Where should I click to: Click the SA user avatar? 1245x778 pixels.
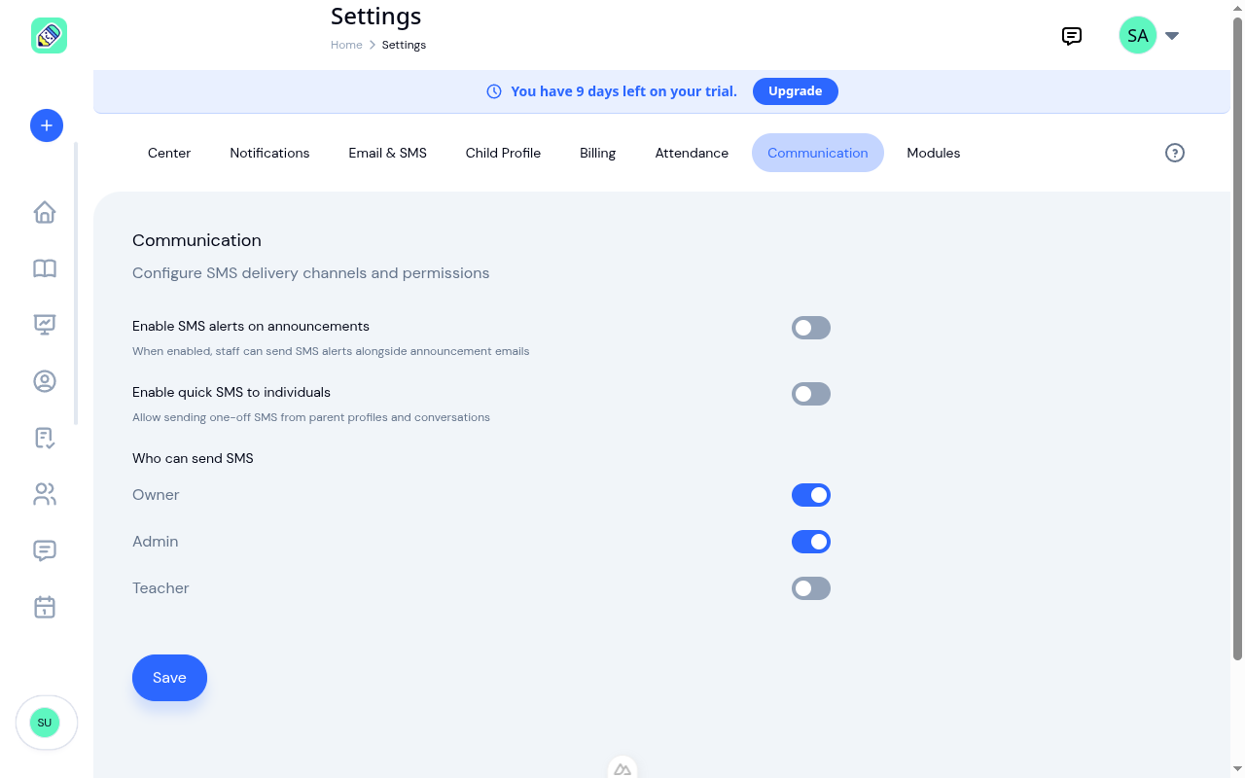(1138, 36)
